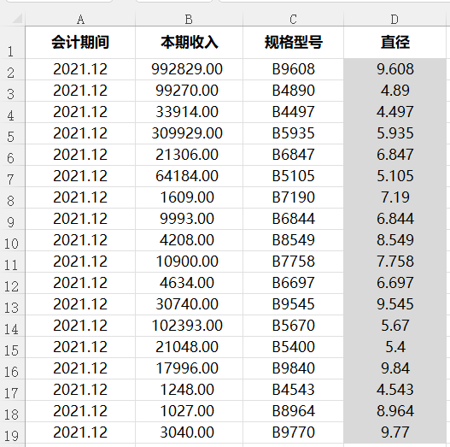This screenshot has width=450, height=447.
Task: Select diameter cell 5.4
Action: [394, 347]
